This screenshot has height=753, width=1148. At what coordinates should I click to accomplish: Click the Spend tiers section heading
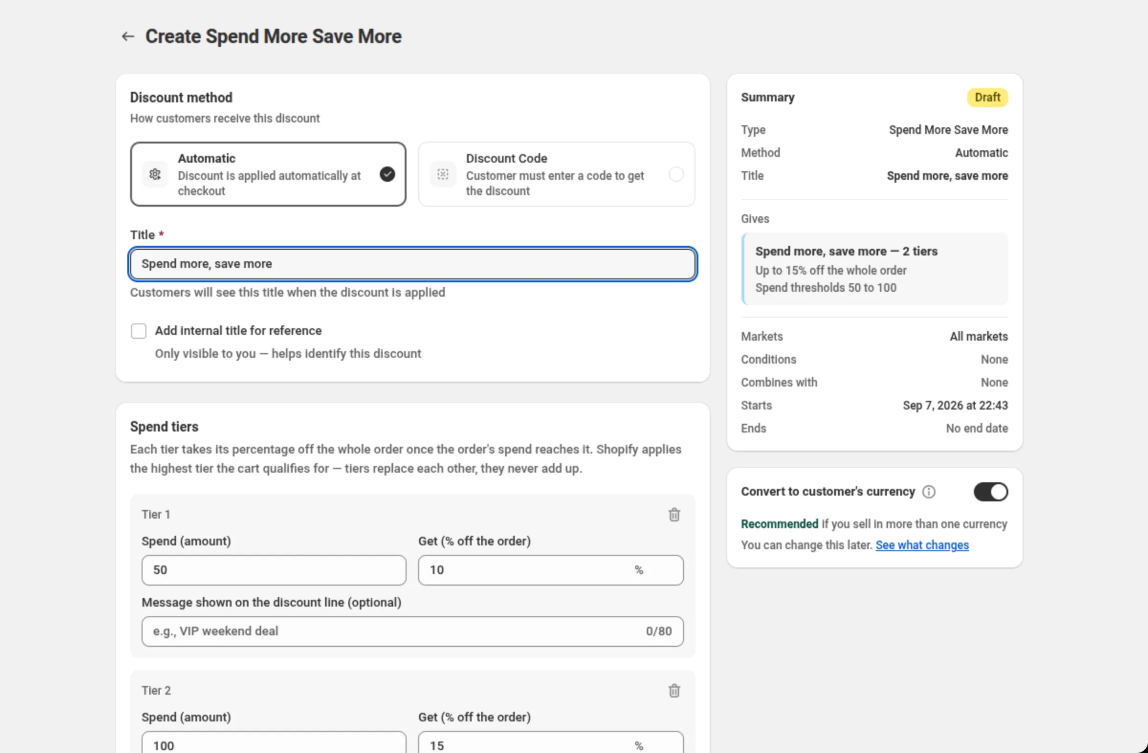[164, 427]
